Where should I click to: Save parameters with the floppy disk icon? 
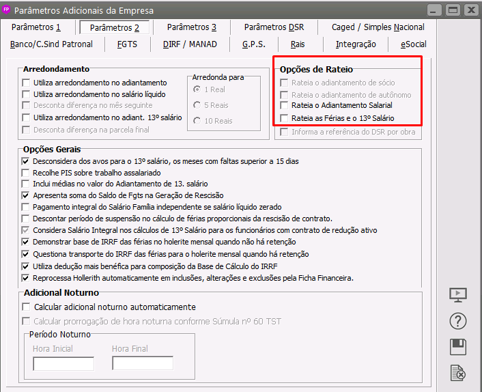click(x=458, y=346)
